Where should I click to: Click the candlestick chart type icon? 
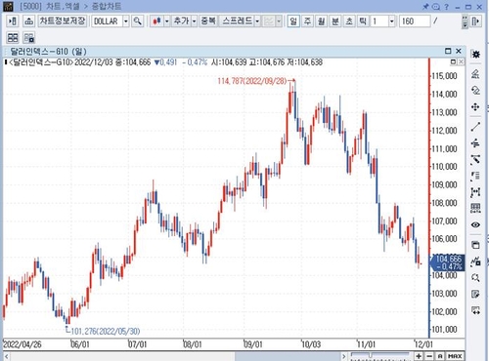[x=156, y=21]
